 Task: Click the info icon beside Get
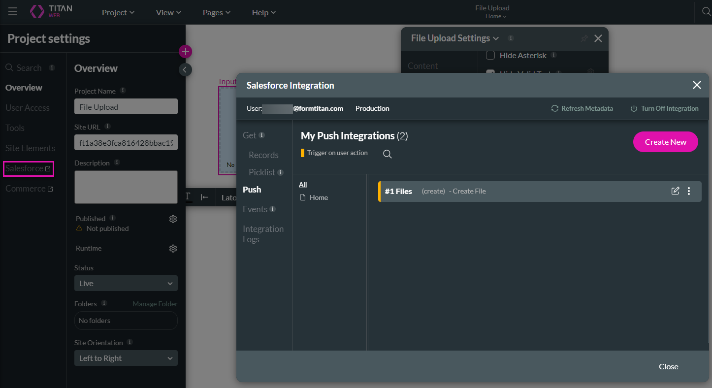click(x=262, y=135)
